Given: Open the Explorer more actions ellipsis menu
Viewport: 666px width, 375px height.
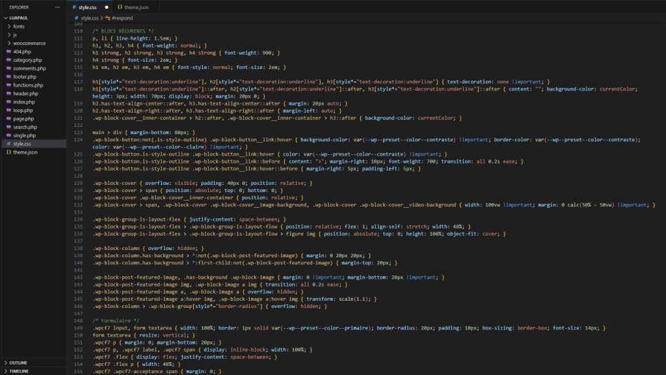Looking at the screenshot, I should click(x=57, y=7).
